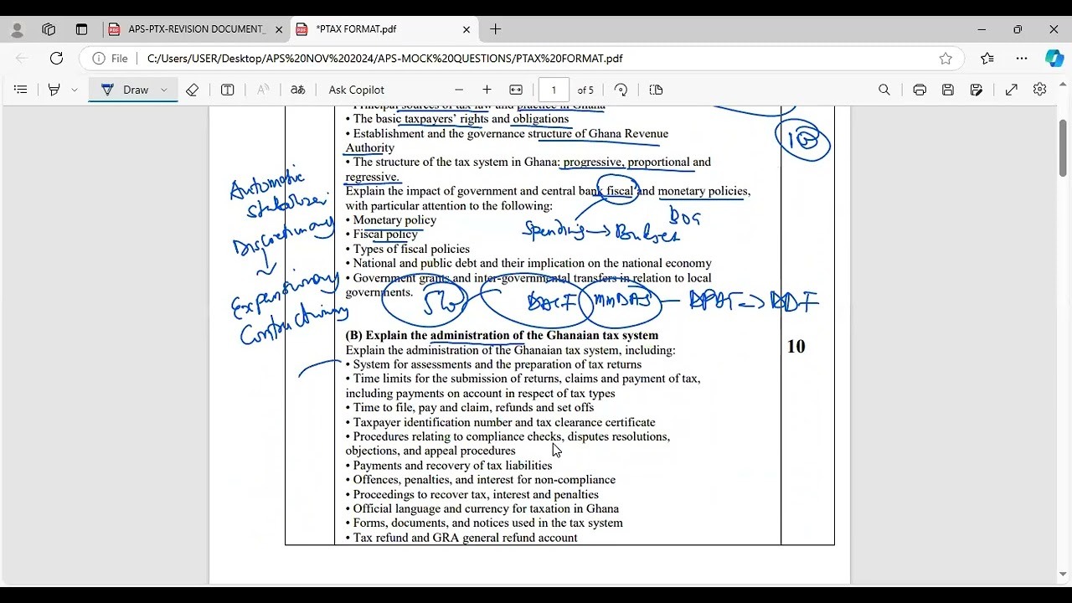Screen dimensions: 1072x603
Task: Open the tab actions menu icon
Action: (81, 29)
